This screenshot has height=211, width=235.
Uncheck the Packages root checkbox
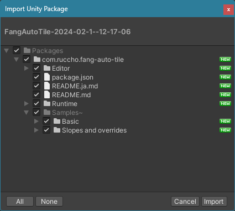coord(17,50)
